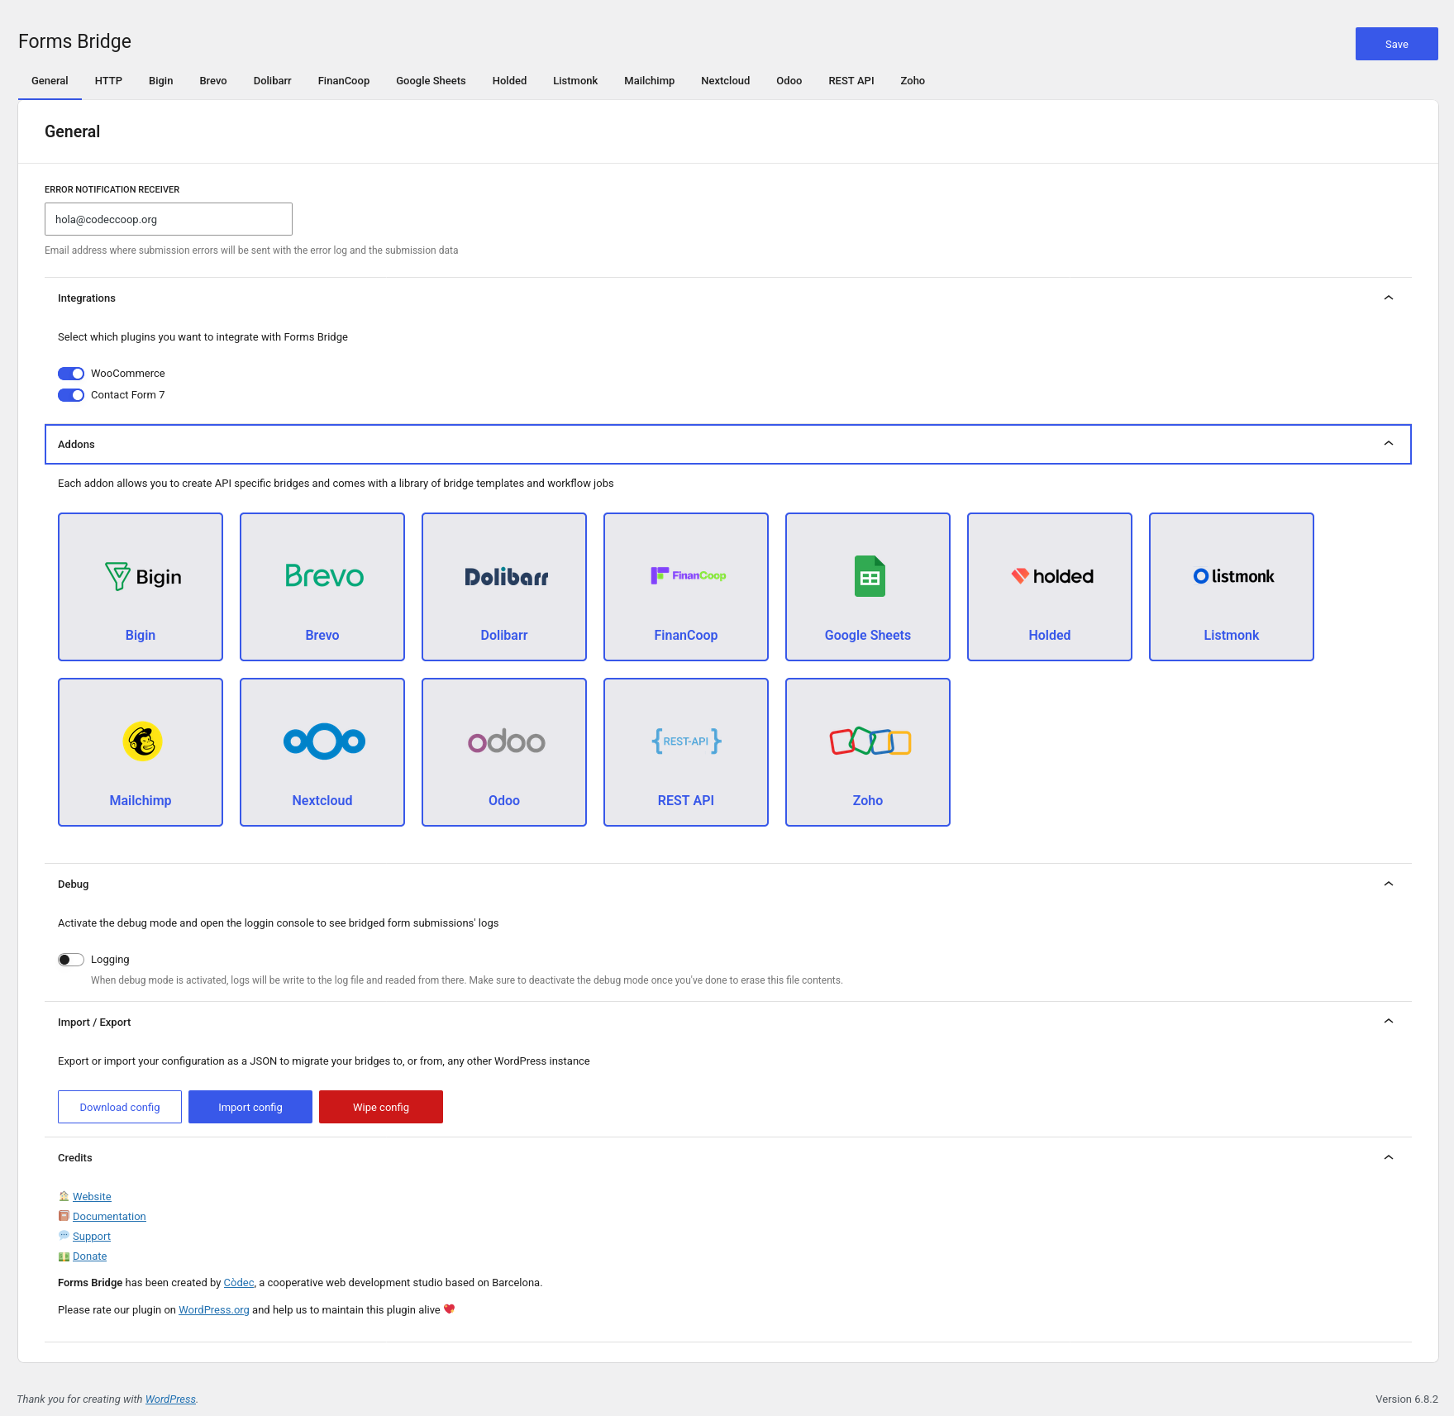Switch to the Google Sheets tab
This screenshot has width=1454, height=1416.
(x=431, y=81)
